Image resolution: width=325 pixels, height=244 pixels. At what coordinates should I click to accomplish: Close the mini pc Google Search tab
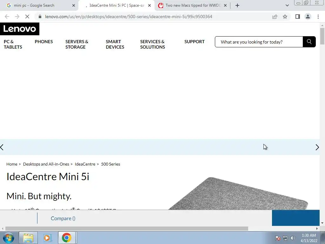[x=74, y=5]
